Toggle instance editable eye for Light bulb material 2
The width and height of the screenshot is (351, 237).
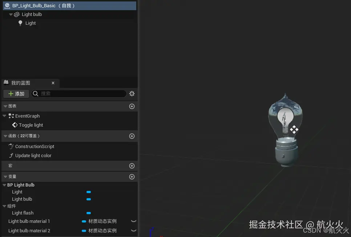click(133, 230)
